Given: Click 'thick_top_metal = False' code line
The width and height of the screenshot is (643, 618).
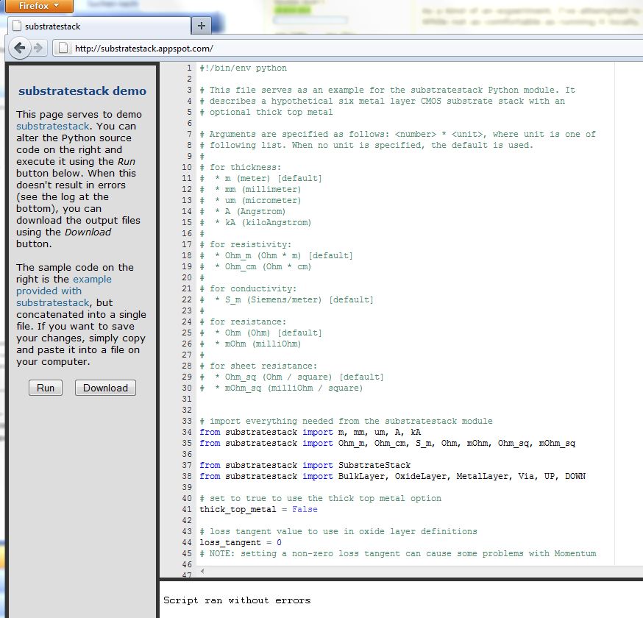Looking at the screenshot, I should [x=258, y=509].
